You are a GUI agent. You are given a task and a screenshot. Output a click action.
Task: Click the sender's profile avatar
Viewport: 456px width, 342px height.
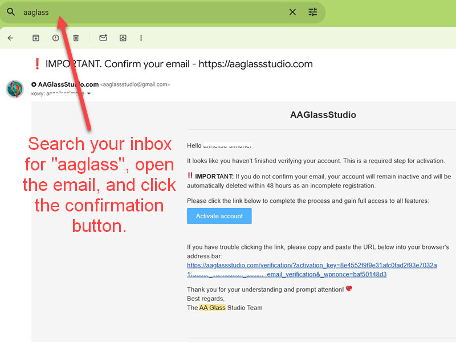point(15,89)
